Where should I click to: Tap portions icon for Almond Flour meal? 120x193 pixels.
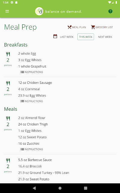pos(8,119)
